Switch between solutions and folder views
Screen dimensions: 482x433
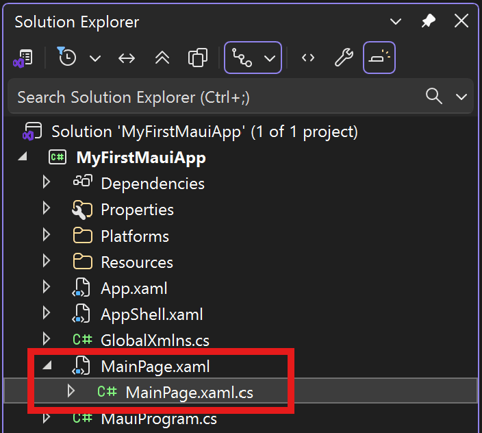pyautogui.click(x=23, y=58)
